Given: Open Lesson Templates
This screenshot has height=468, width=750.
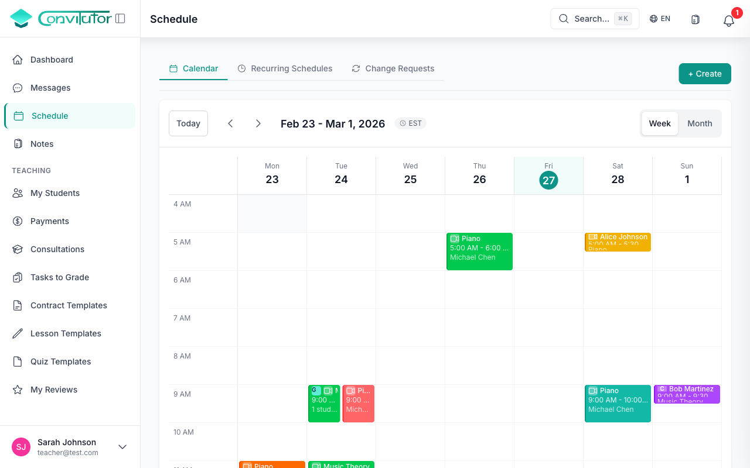Looking at the screenshot, I should point(65,333).
